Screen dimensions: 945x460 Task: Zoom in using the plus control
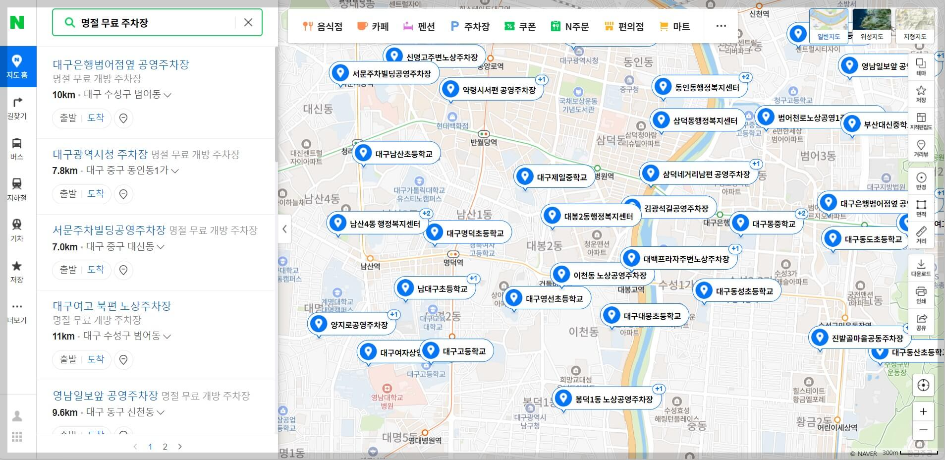tap(924, 411)
